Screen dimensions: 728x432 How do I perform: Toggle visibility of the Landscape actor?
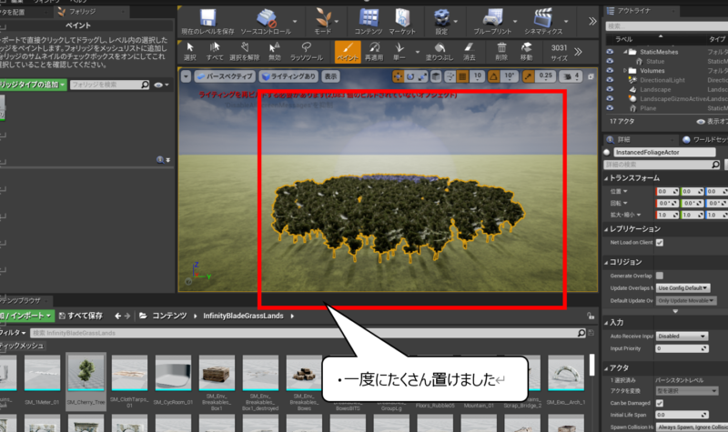pyautogui.click(x=610, y=89)
